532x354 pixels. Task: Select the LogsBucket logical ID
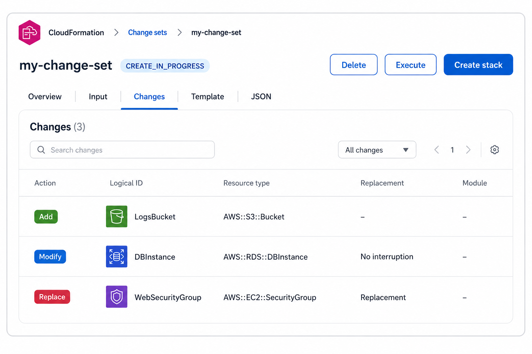pyautogui.click(x=155, y=217)
